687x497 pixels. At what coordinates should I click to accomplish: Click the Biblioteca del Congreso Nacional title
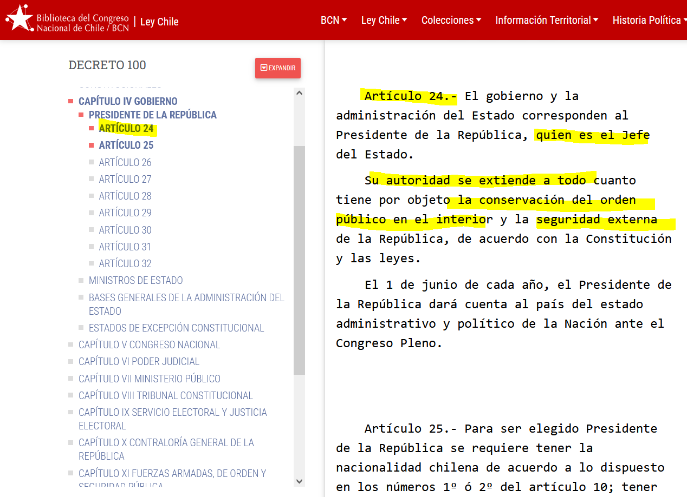[x=83, y=22]
